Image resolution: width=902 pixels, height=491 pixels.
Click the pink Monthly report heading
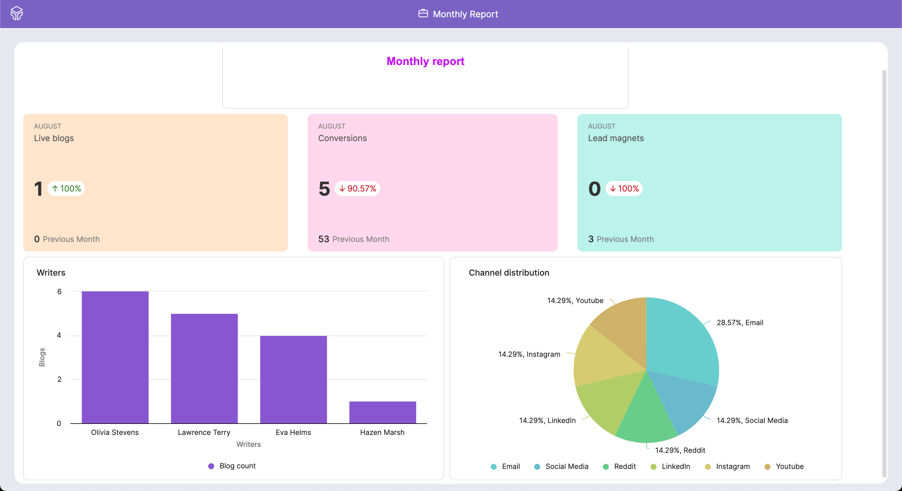(x=425, y=61)
